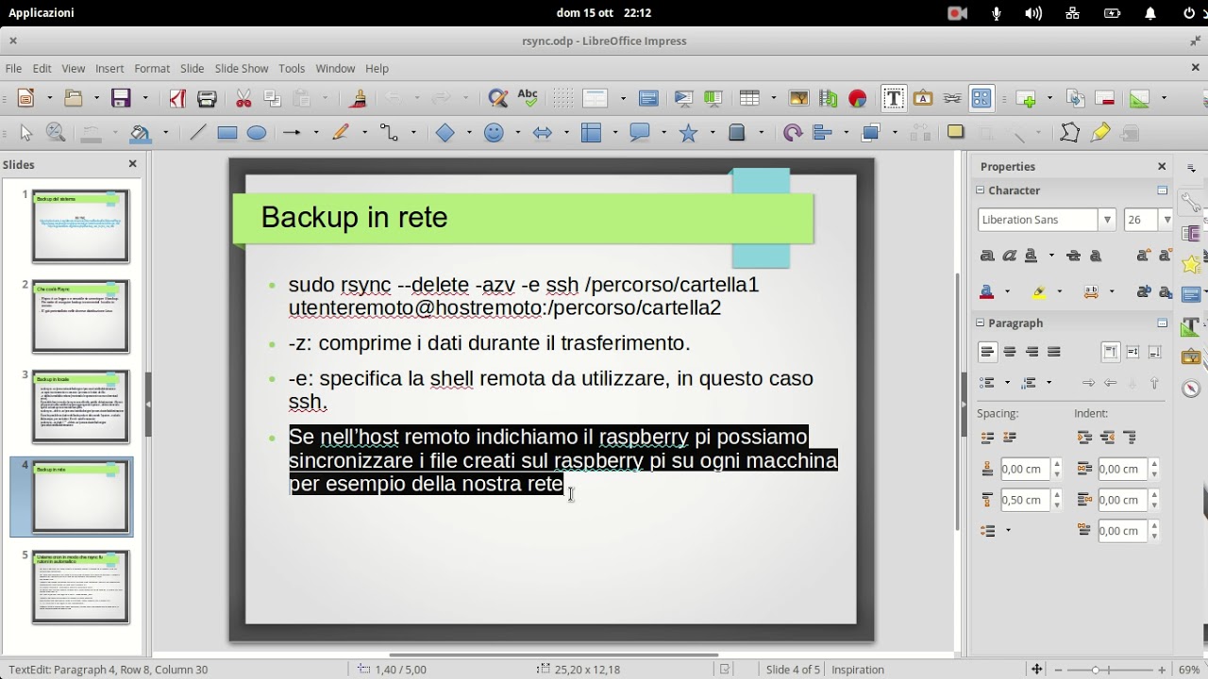
Task: Click the Print icon
Action: coord(207,98)
